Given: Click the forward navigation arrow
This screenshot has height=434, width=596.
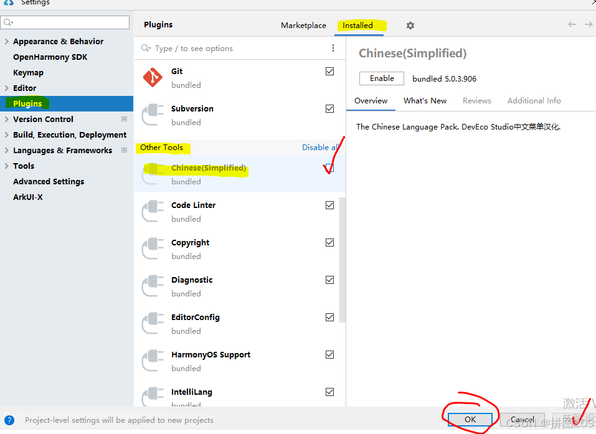Looking at the screenshot, I should (x=589, y=24).
